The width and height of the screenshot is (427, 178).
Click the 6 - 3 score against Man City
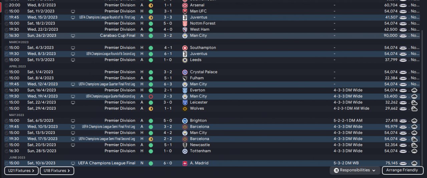point(168,84)
